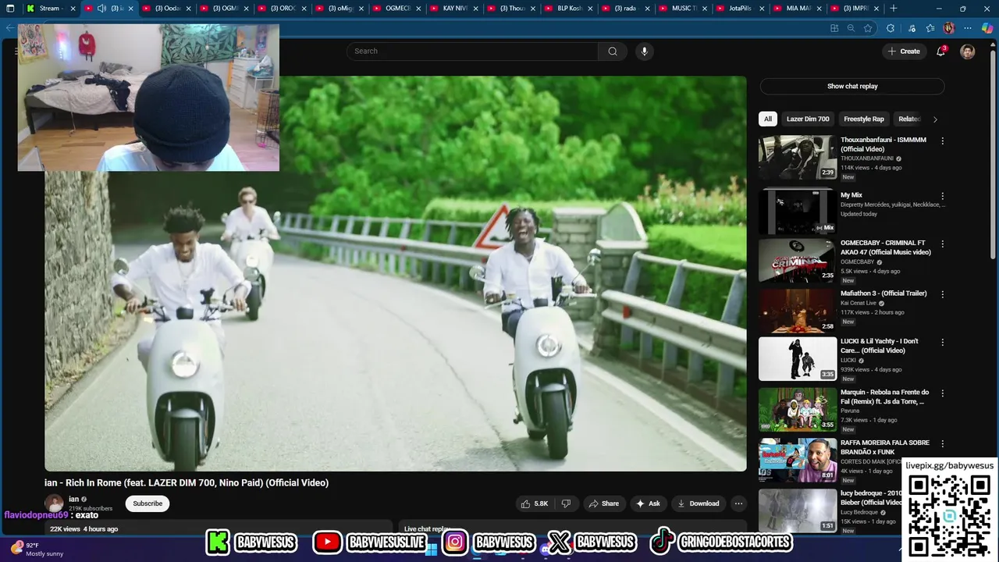The image size is (999, 562).
Task: Click the search magnifier button
Action: 613,52
